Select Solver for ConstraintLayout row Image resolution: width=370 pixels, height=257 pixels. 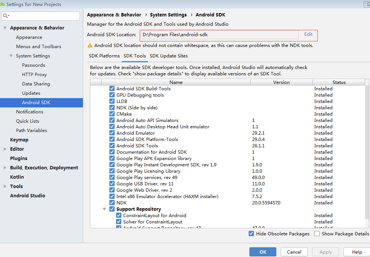coord(227,222)
